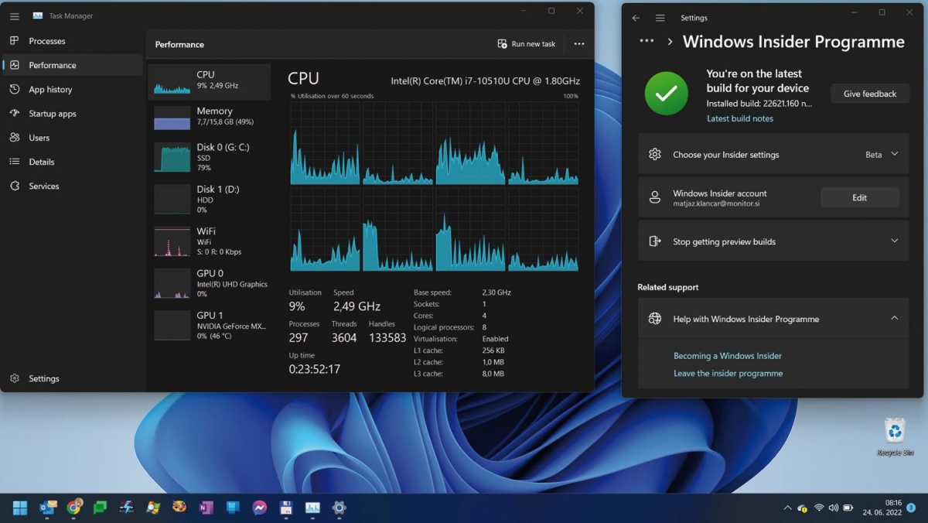Open the Startup apps page
The height and width of the screenshot is (523, 928).
tap(73, 113)
